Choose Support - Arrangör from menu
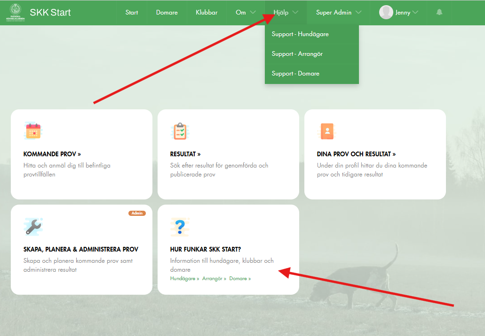The height and width of the screenshot is (336, 485). 297,54
